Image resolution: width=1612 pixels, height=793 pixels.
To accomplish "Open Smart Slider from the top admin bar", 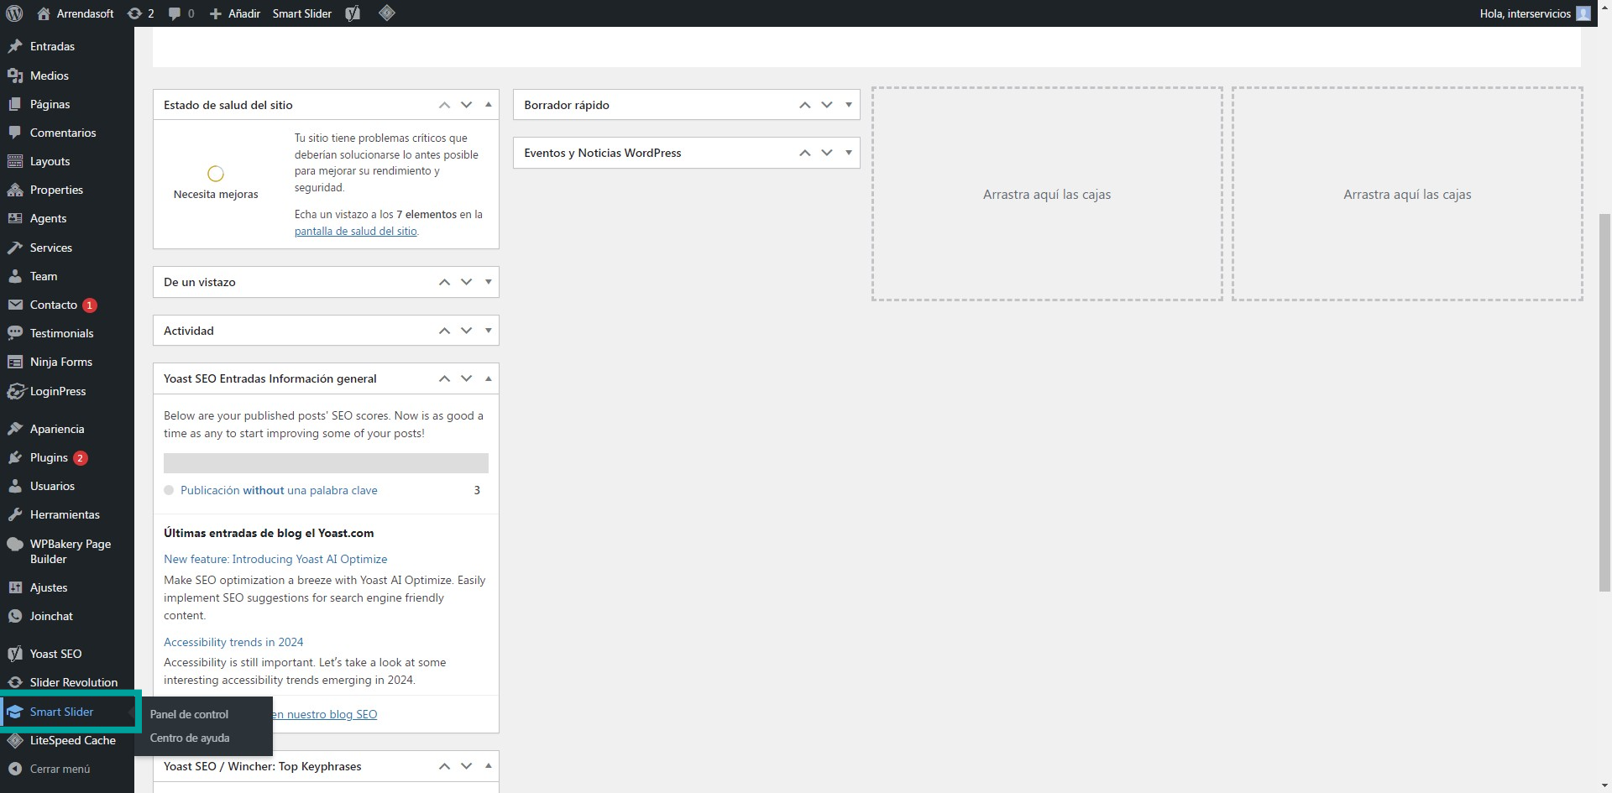I will [302, 13].
